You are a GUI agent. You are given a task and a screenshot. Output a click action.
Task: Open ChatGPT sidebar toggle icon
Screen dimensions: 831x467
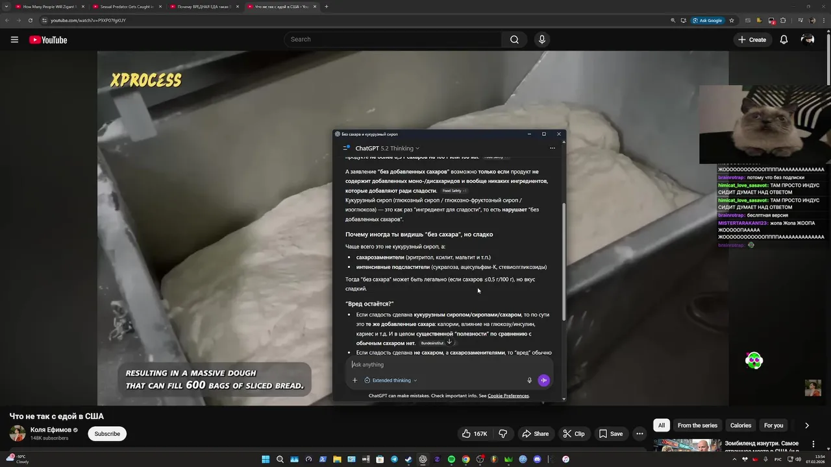pyautogui.click(x=346, y=148)
